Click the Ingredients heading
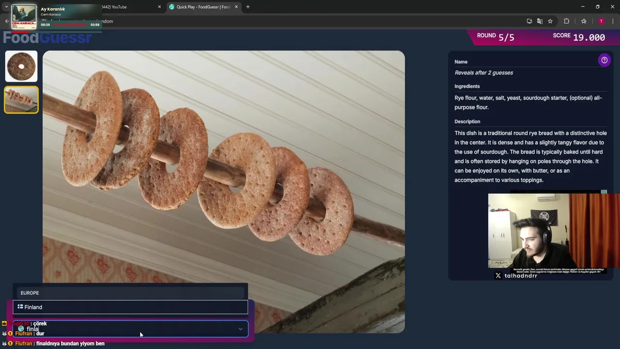Image resolution: width=620 pixels, height=349 pixels. [x=467, y=86]
